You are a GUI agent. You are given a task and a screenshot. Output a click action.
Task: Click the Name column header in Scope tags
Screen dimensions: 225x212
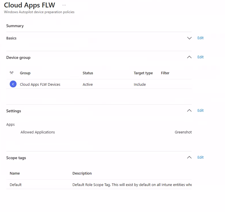[x=15, y=173]
